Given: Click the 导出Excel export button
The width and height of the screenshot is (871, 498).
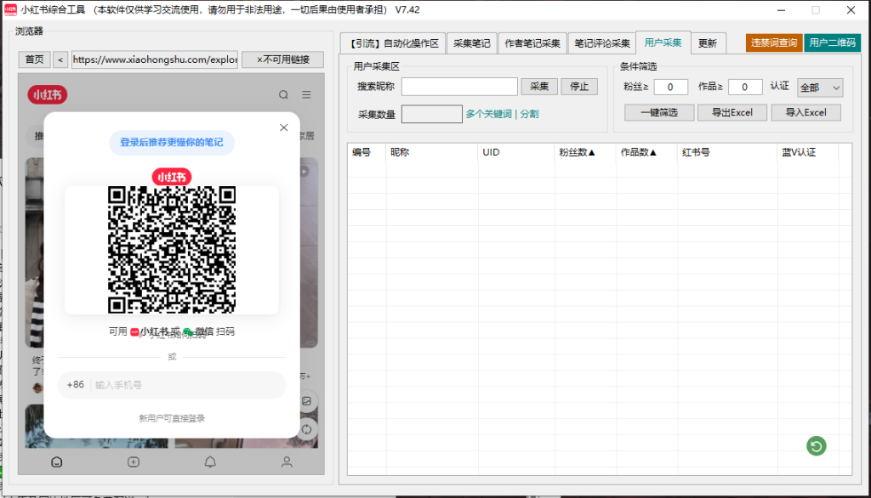Looking at the screenshot, I should coord(732,111).
